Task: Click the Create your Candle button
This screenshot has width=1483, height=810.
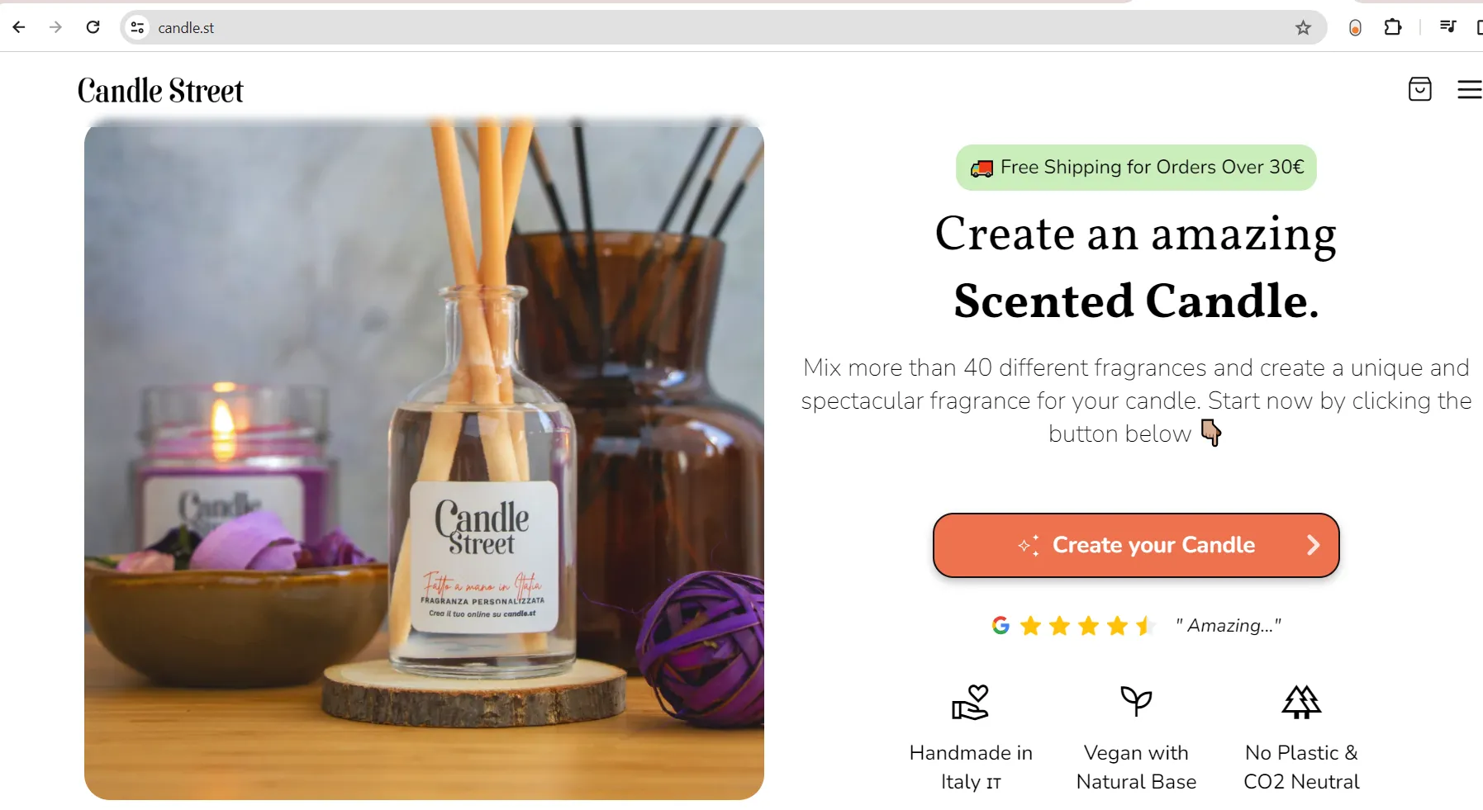Action: (1135, 545)
